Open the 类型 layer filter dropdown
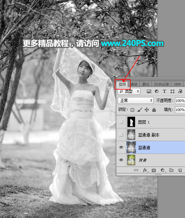 click(x=129, y=91)
